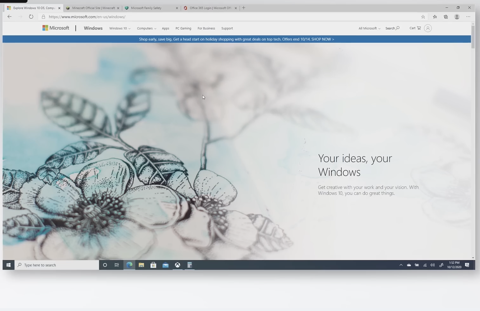Click the SHOP NOW holiday banner

coord(237,39)
